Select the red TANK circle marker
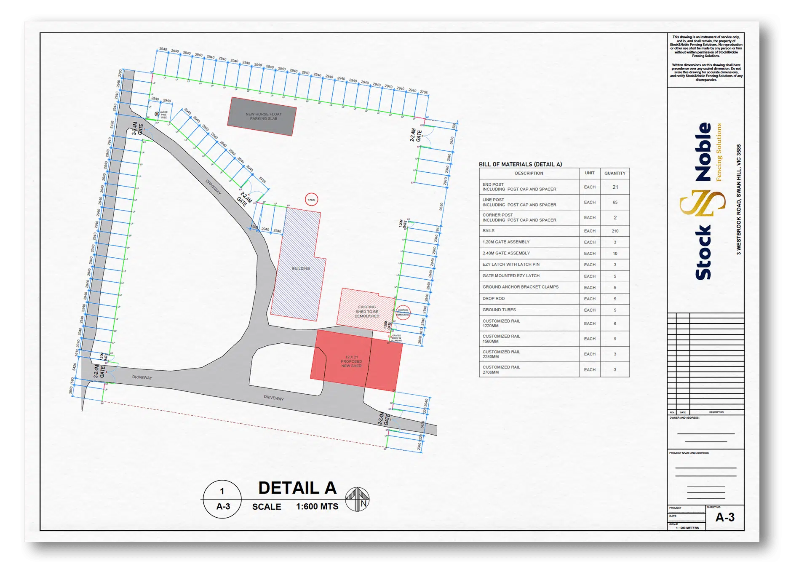Image resolution: width=791 pixels, height=564 pixels. click(311, 200)
